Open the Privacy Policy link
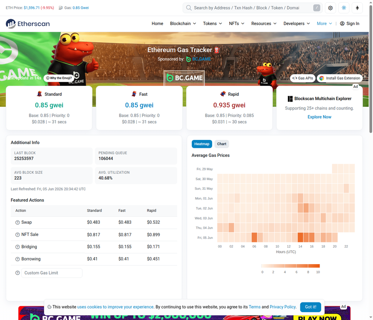Screen dimensions: 373x320 pos(283,307)
